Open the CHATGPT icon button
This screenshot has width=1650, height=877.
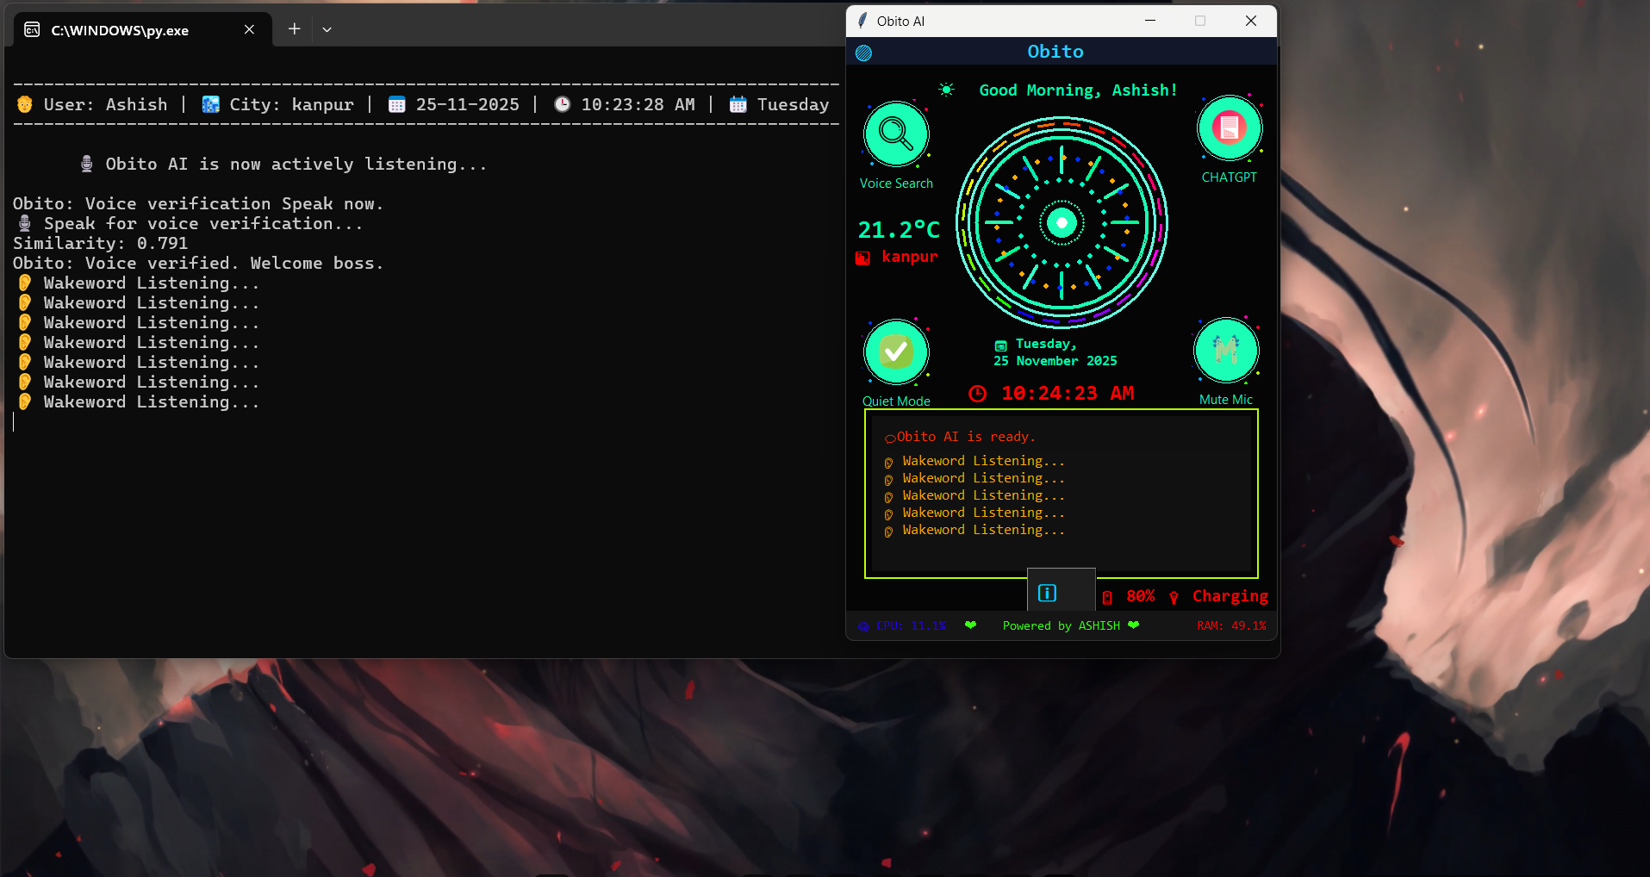click(1230, 128)
